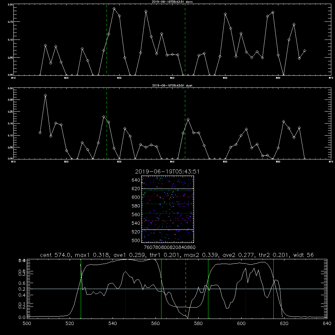Click the 'widt 56' value
This screenshot has height=335, width=335.
pos(304,255)
